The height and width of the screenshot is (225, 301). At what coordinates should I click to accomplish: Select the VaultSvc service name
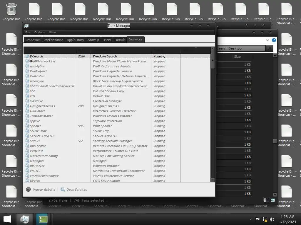[36, 101]
